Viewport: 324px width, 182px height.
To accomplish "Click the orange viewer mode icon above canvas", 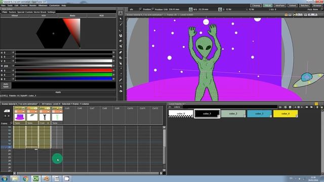I will point(286,15).
